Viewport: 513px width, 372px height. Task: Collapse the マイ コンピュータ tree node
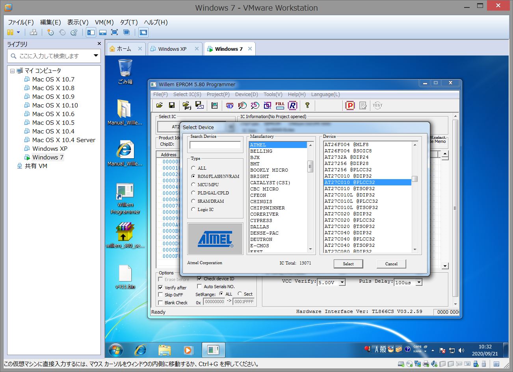point(12,71)
